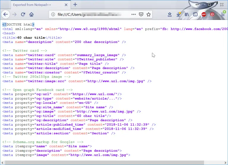This screenshot has height=165, width=228.
Task: Show site information icon in address bar
Action: point(53,14)
